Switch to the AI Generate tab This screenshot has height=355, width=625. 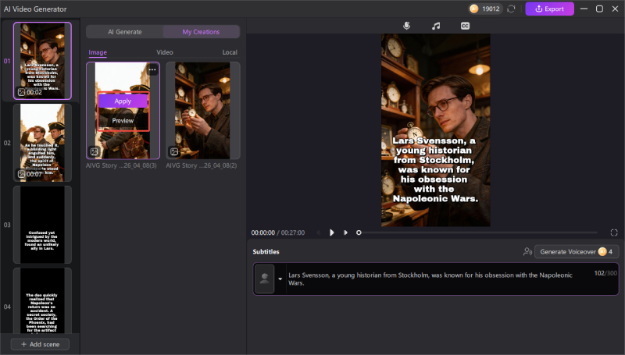(124, 32)
